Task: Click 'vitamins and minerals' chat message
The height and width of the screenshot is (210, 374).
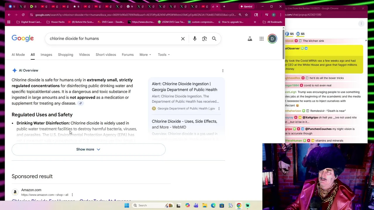Action: pos(329,141)
